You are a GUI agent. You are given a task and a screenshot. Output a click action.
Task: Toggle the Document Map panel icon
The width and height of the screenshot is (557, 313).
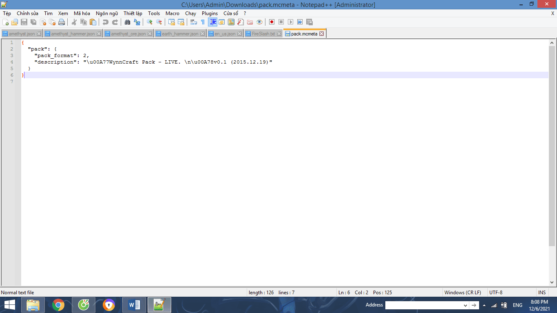[x=231, y=22]
